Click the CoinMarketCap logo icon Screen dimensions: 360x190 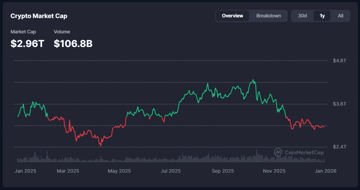[x=278, y=152]
